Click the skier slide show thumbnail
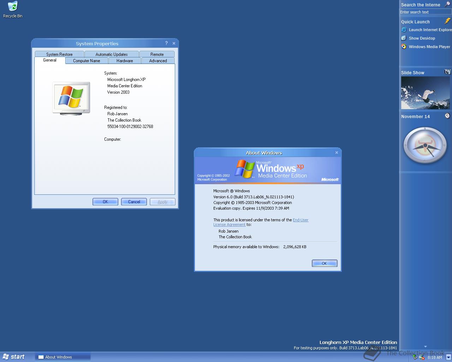The width and height of the screenshot is (452, 362). (x=425, y=93)
